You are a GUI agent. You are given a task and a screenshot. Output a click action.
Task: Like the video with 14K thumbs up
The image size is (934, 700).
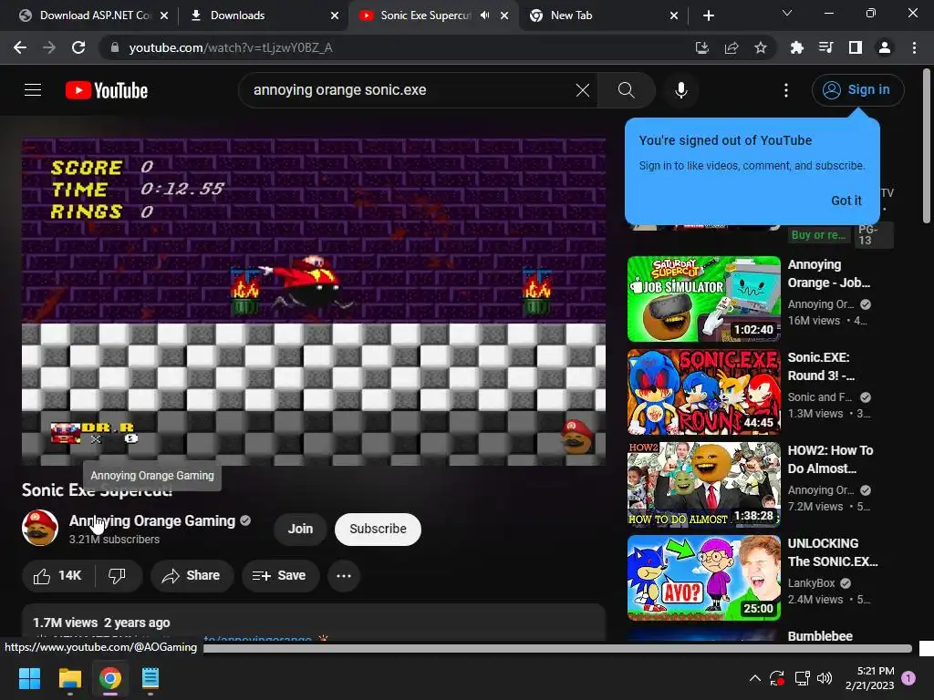point(57,576)
